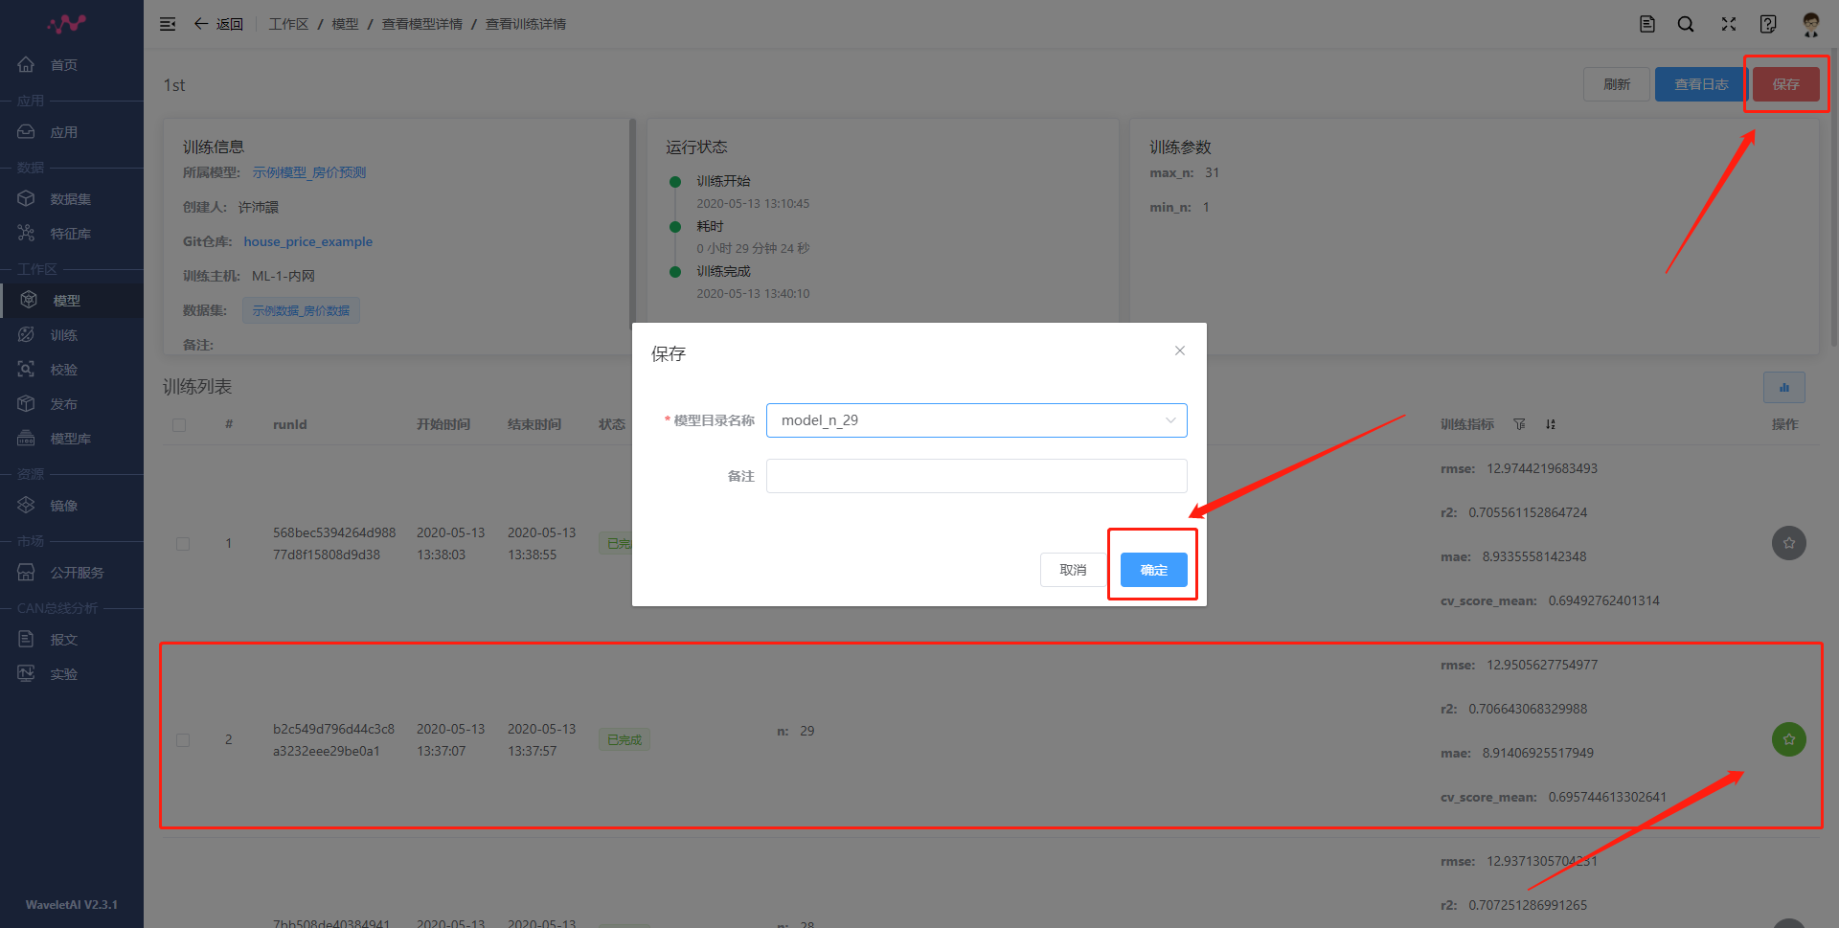Open 模型库 in the sidebar
The image size is (1839, 928).
coord(72,439)
